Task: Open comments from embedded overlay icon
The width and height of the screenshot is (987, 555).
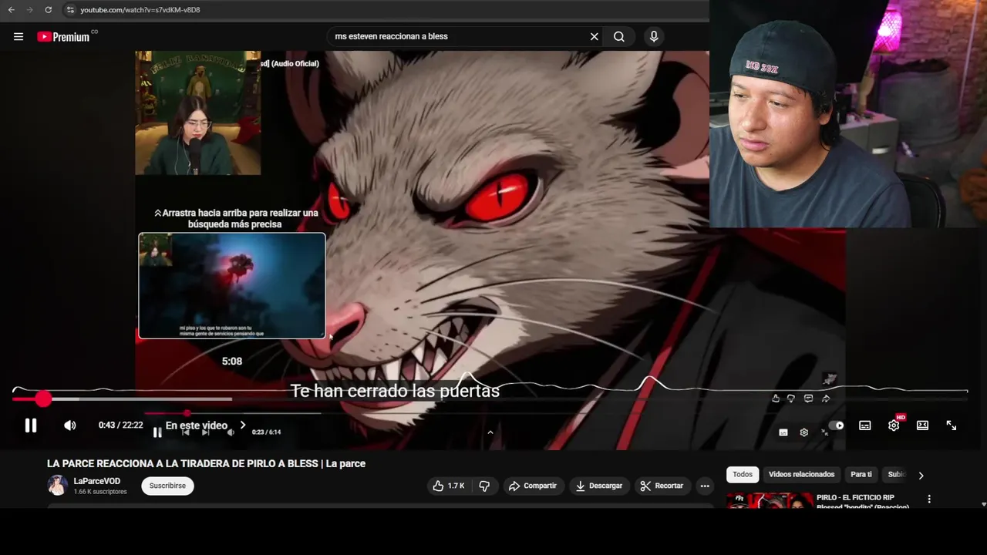Action: click(x=808, y=399)
